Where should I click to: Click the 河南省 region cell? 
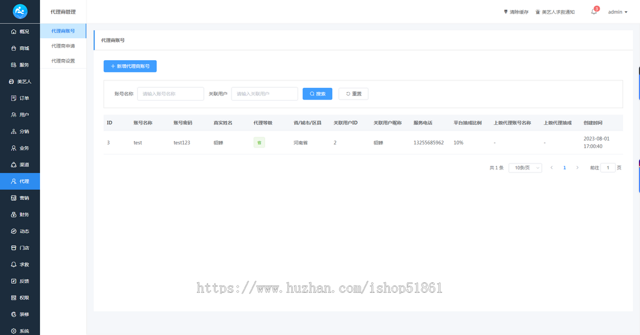click(x=301, y=143)
